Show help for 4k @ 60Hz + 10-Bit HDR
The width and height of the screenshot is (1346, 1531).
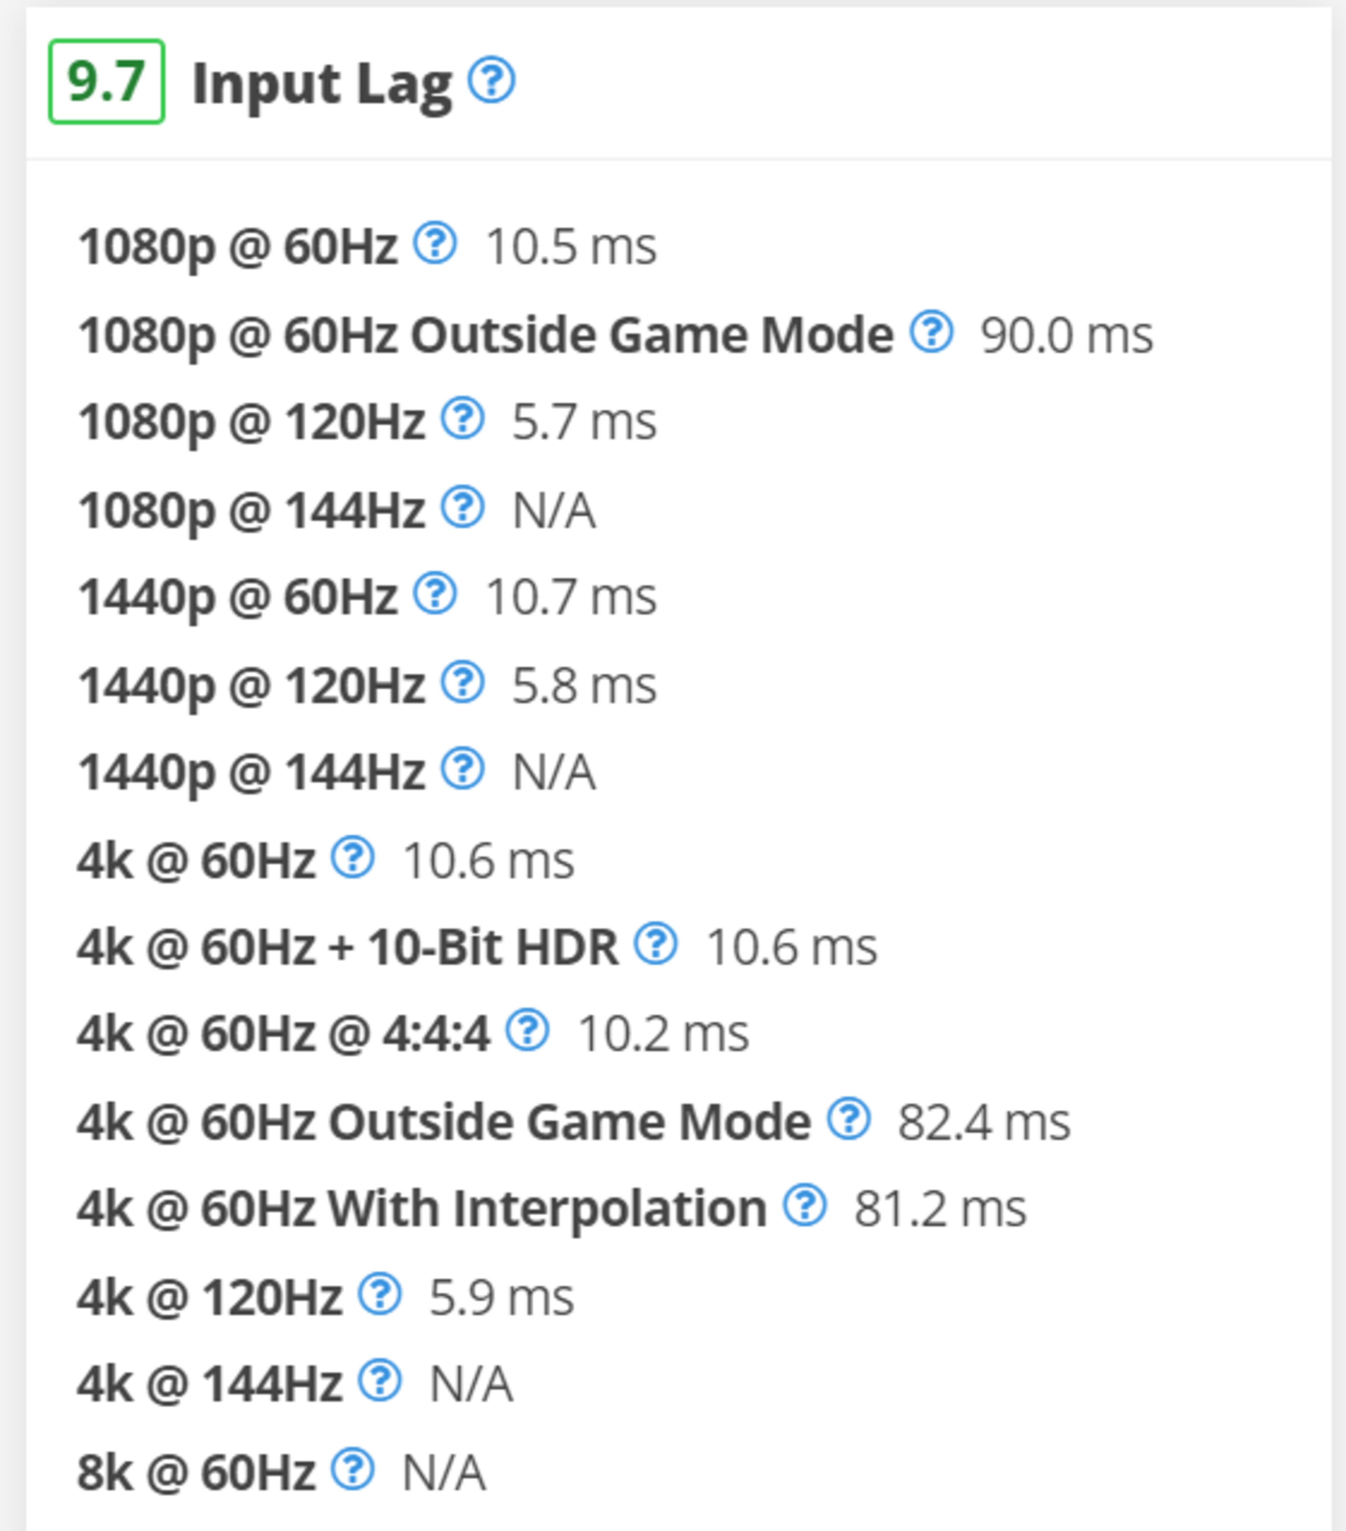point(656,944)
